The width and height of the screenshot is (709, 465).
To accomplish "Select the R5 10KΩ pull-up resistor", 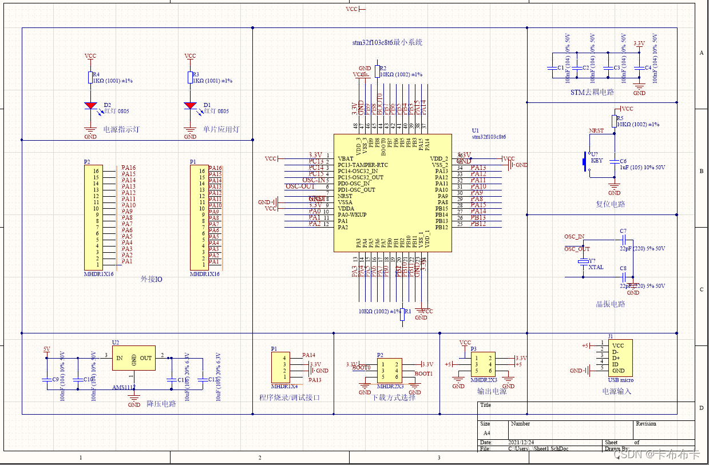I will tap(614, 121).
